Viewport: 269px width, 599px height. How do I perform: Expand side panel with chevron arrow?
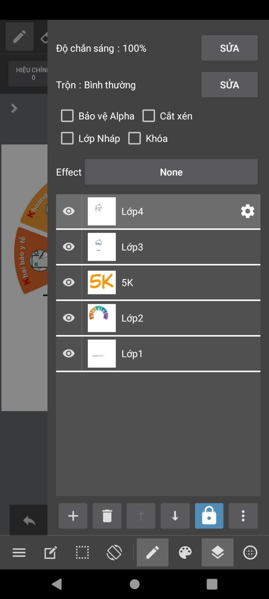[14, 108]
